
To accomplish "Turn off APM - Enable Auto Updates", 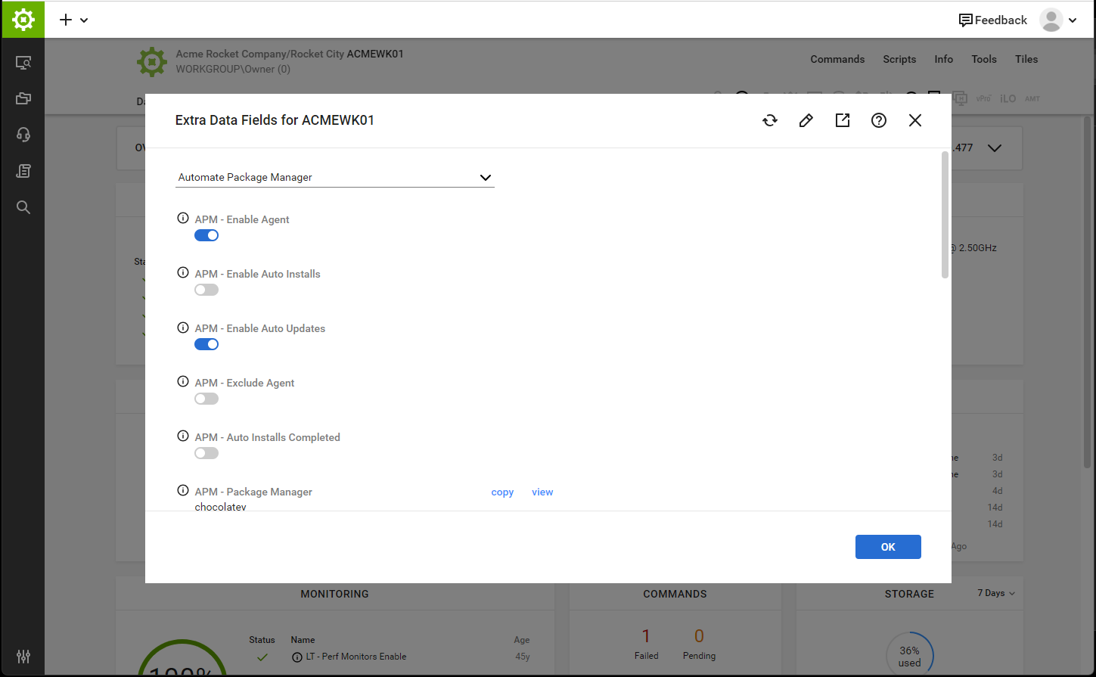I will (206, 344).
